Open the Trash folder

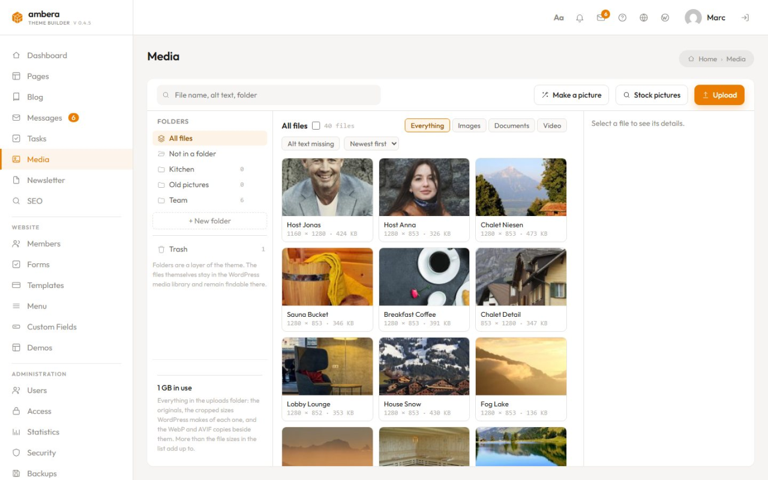(x=210, y=249)
